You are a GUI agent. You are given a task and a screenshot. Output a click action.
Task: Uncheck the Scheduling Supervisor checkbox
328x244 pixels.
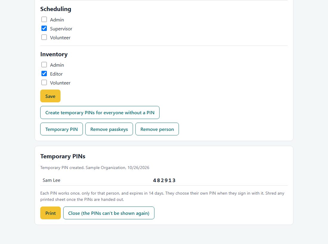click(44, 28)
